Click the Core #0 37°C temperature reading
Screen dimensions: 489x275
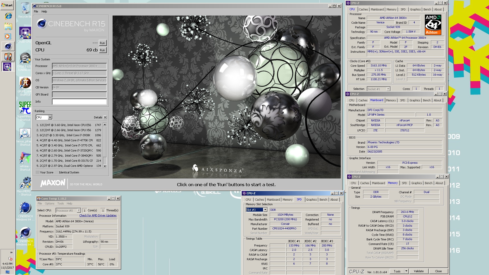[x=70, y=264]
